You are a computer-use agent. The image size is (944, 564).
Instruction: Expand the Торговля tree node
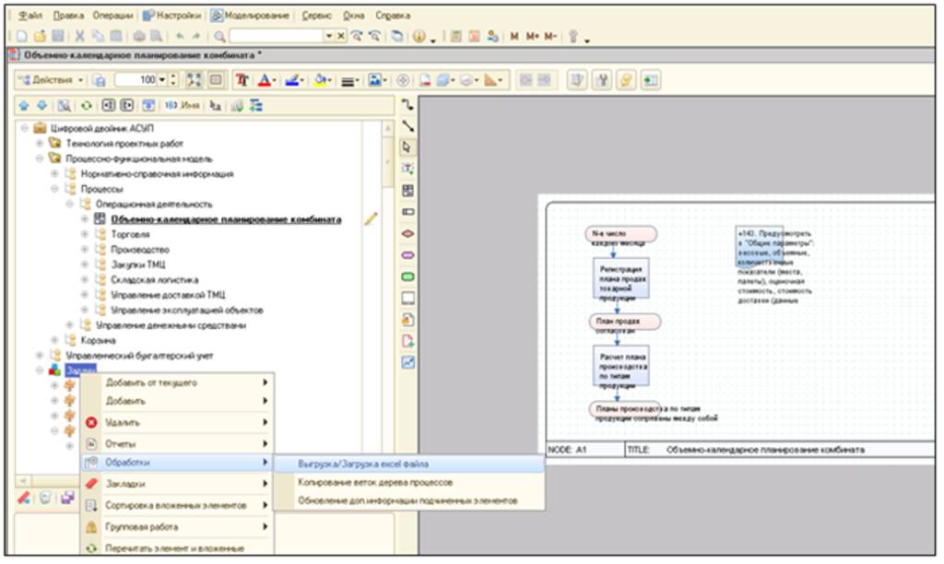coord(85,234)
